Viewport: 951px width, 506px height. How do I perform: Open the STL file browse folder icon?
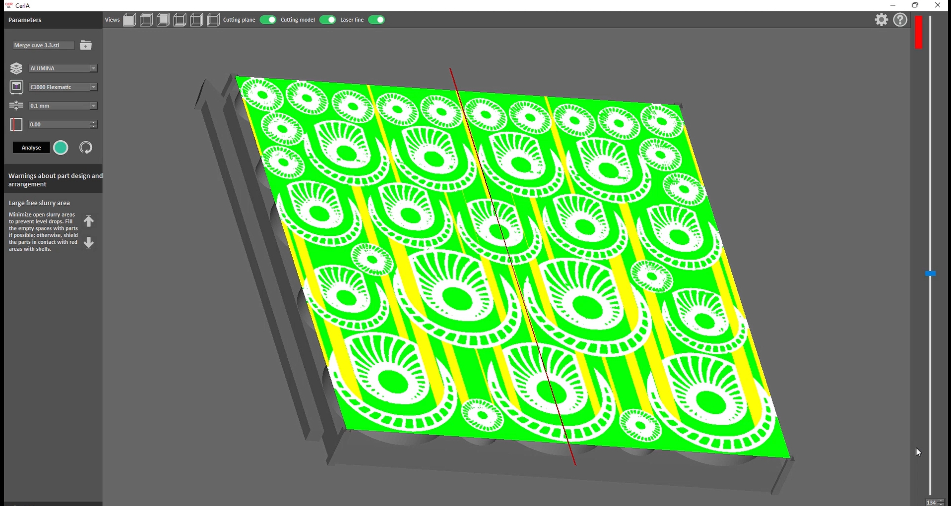point(86,45)
